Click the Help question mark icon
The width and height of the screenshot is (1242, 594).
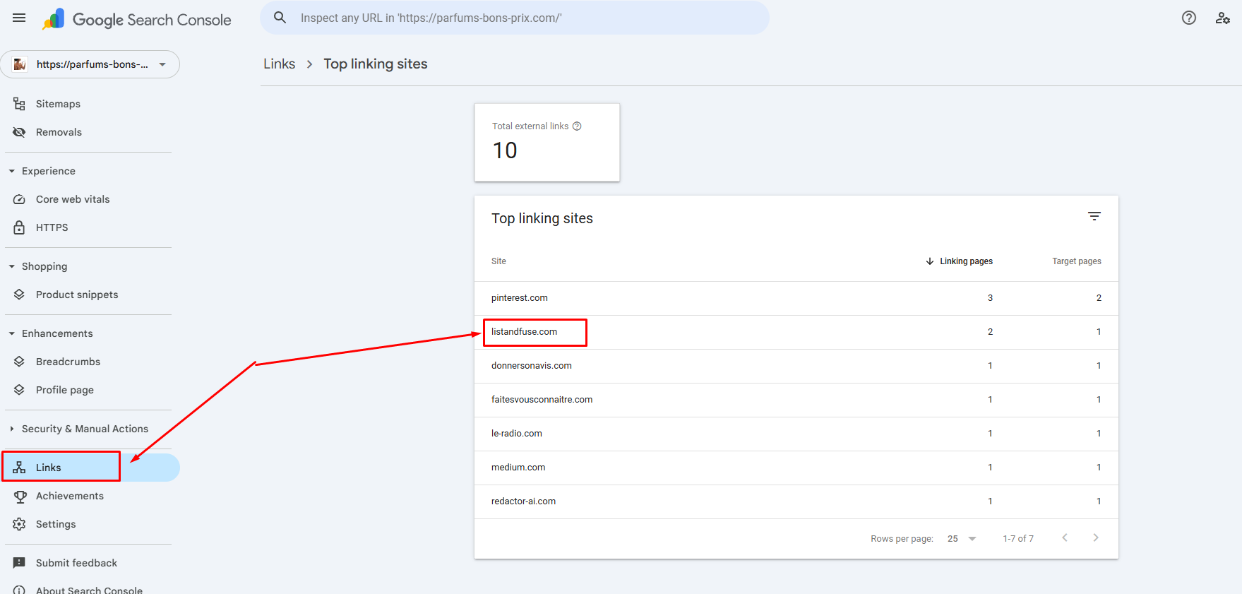coord(1189,18)
